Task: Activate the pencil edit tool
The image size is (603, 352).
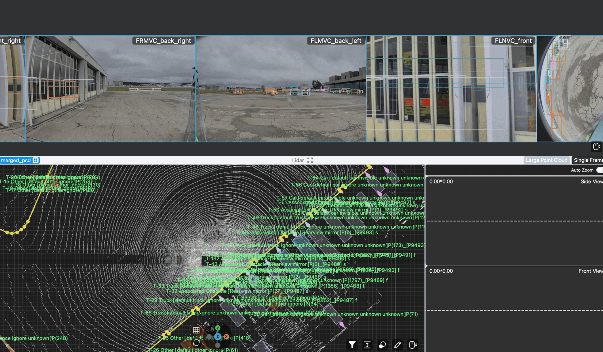Action: pyautogui.click(x=397, y=345)
